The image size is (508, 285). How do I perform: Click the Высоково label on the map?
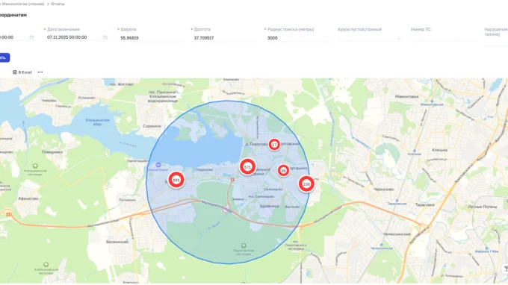[x=293, y=207]
